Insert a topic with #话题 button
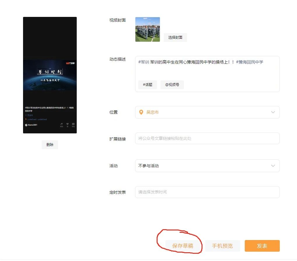The image size is (297, 261). 148,84
